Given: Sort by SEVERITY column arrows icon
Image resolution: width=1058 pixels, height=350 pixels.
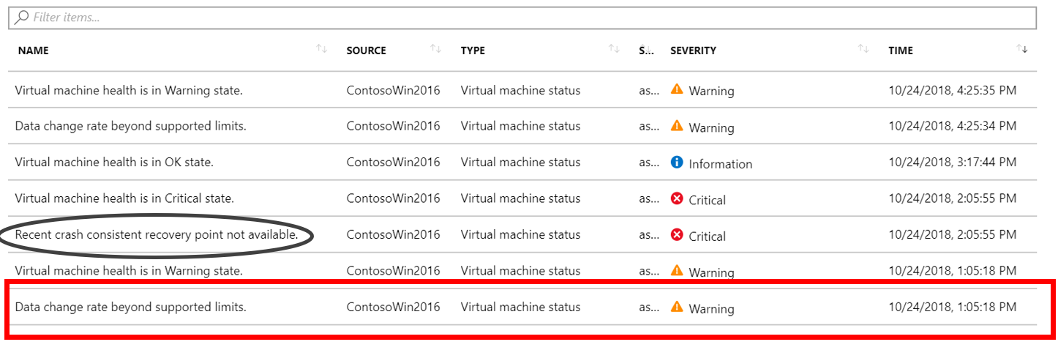Looking at the screenshot, I should [863, 49].
